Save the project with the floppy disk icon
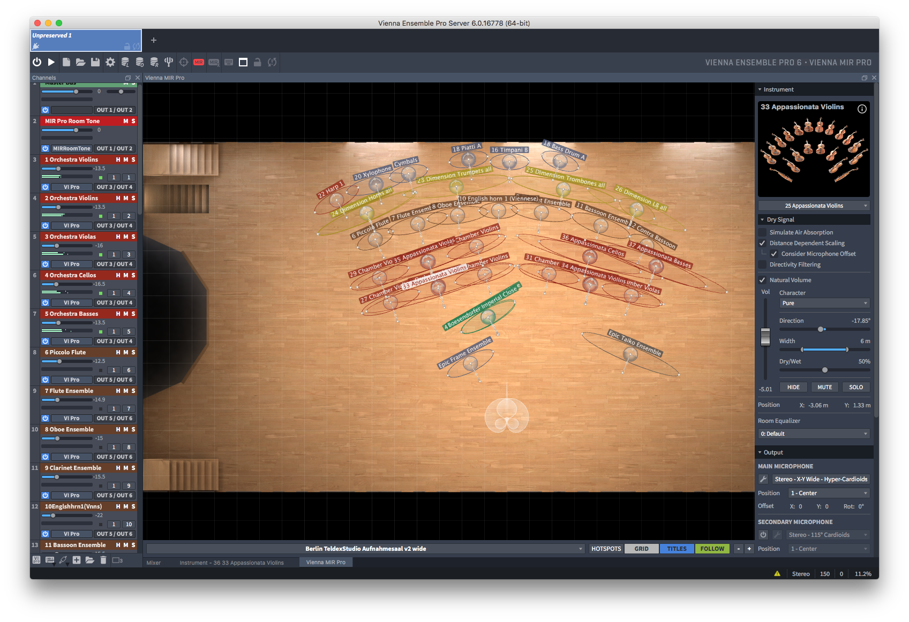Screen dimensions: 909x622 pyautogui.click(x=95, y=62)
